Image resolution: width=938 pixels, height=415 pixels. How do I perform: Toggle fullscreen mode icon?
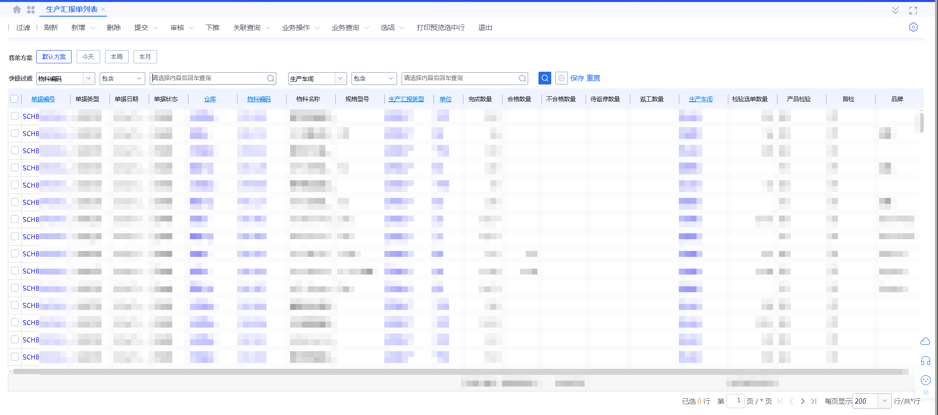(913, 10)
